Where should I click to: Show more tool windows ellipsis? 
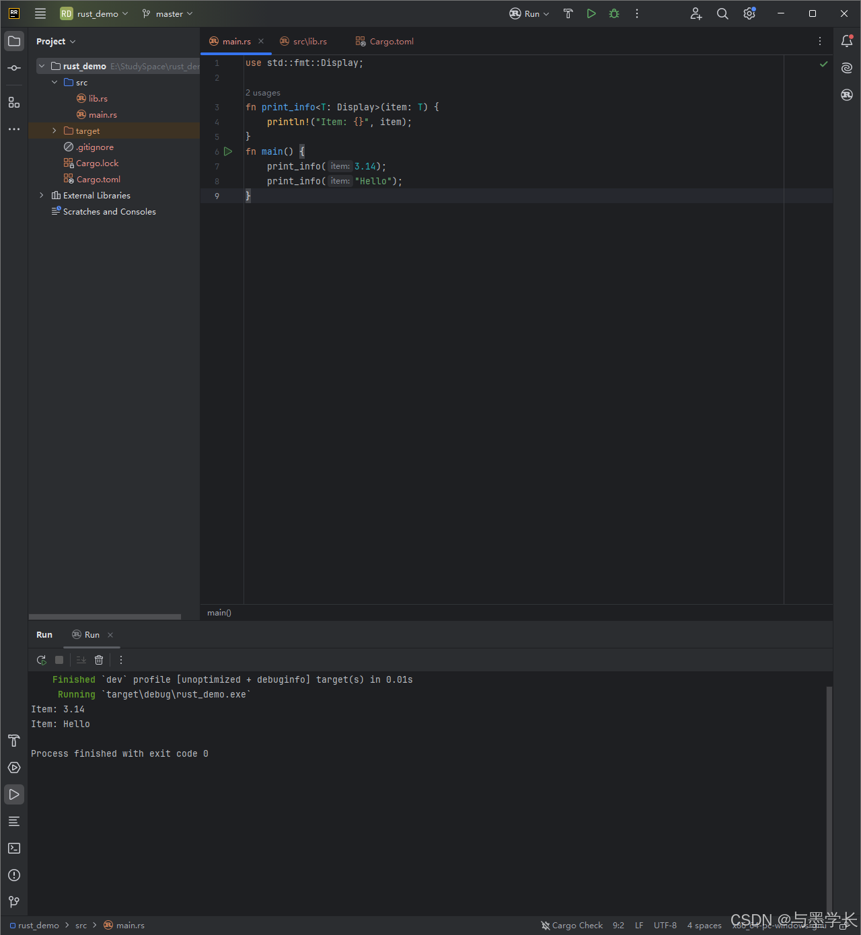(14, 129)
